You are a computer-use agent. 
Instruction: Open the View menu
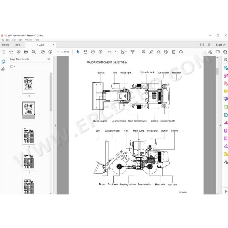14,40
